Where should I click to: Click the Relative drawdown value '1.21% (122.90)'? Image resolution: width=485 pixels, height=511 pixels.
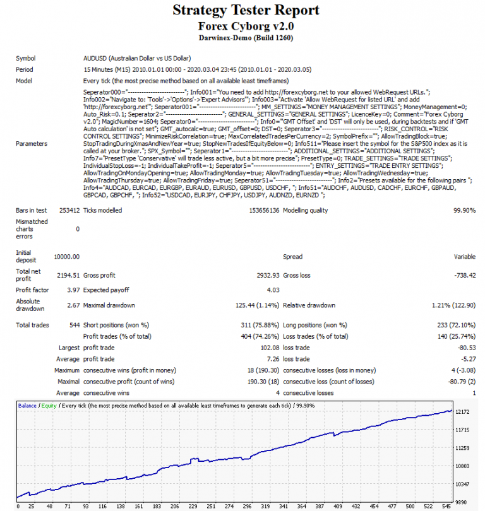pos(453,305)
